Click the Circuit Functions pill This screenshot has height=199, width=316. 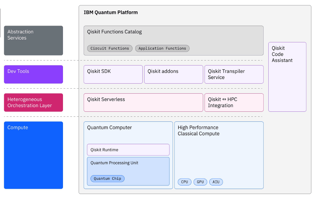[x=110, y=48]
